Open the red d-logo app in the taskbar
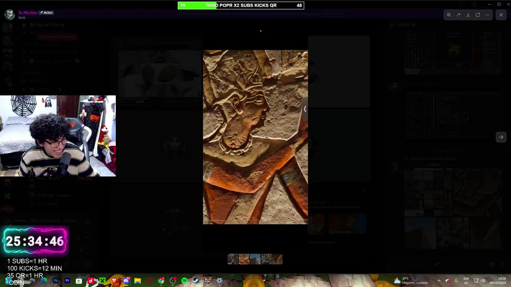Image resolution: width=511 pixels, height=287 pixels. tap(91, 281)
